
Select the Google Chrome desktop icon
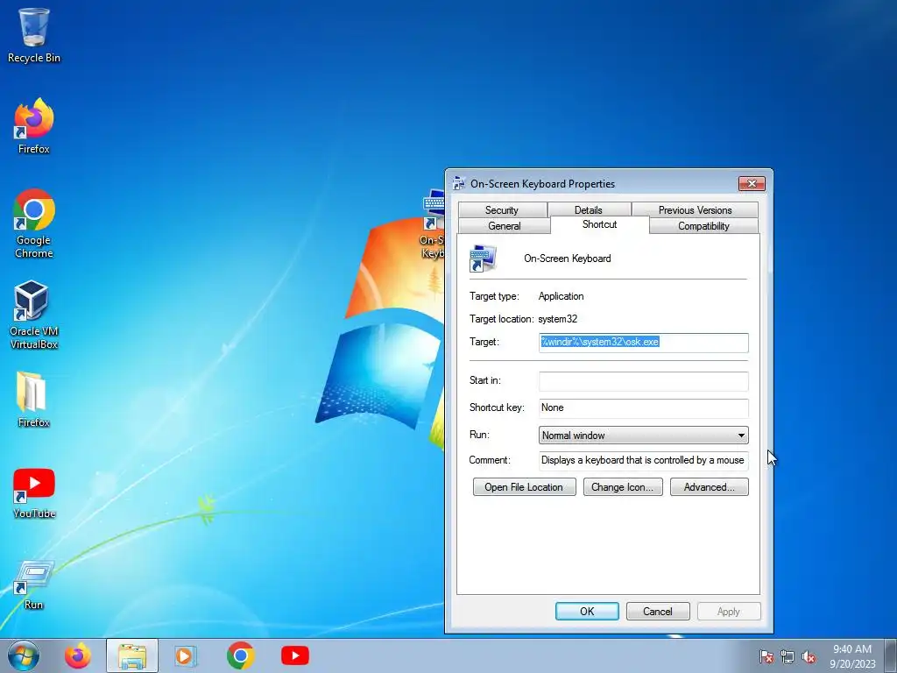click(x=34, y=223)
